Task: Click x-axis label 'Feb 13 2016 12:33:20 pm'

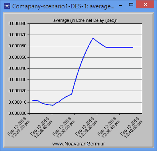Action: (86, 127)
